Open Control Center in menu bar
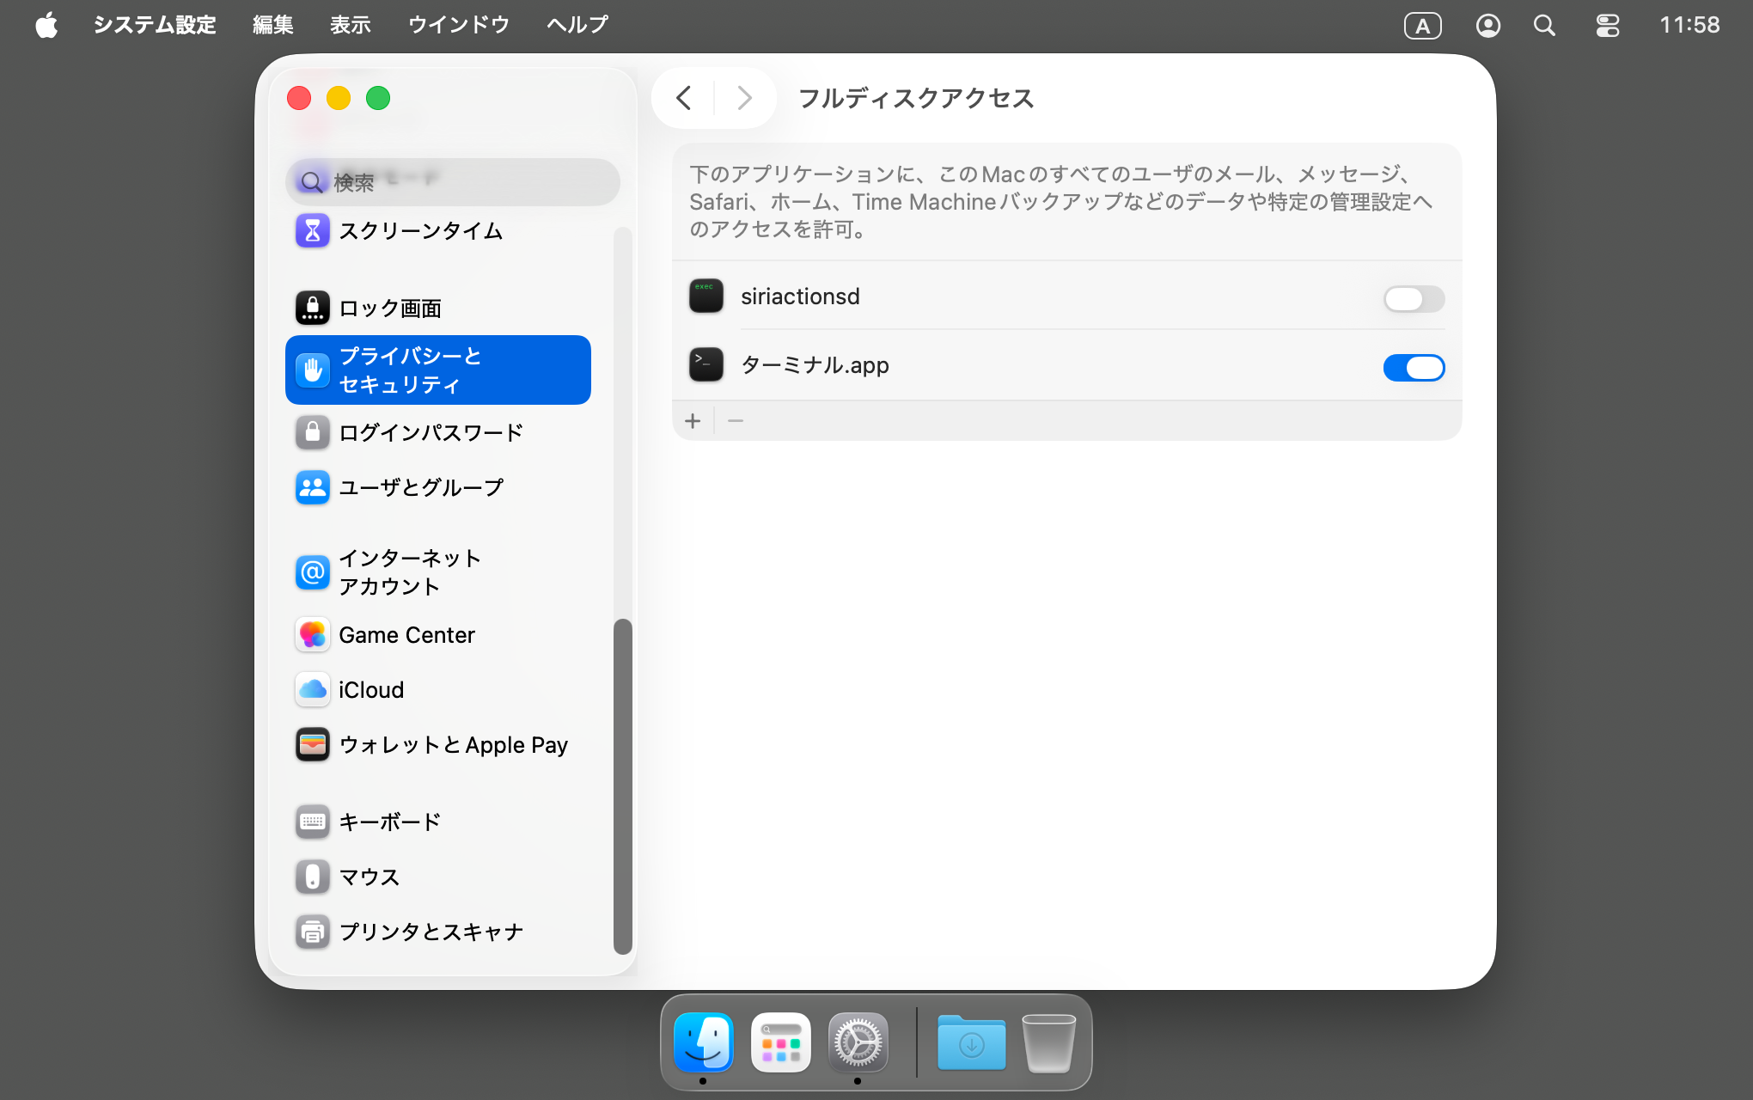Image resolution: width=1753 pixels, height=1100 pixels. click(x=1607, y=25)
